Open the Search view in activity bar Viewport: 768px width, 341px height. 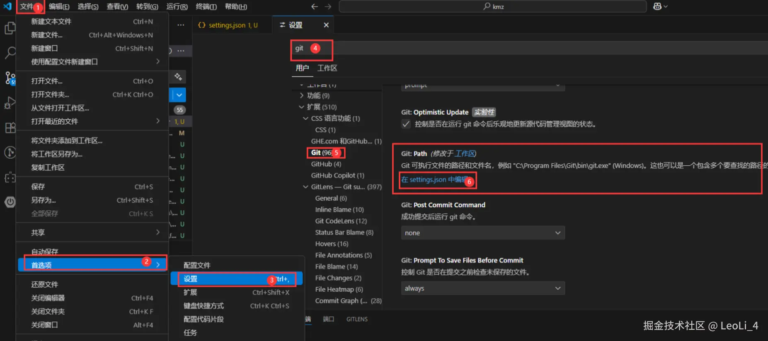point(10,53)
